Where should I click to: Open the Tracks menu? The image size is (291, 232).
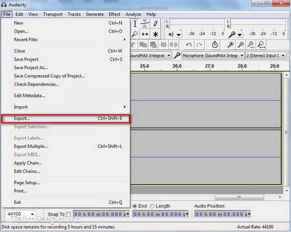point(74,15)
